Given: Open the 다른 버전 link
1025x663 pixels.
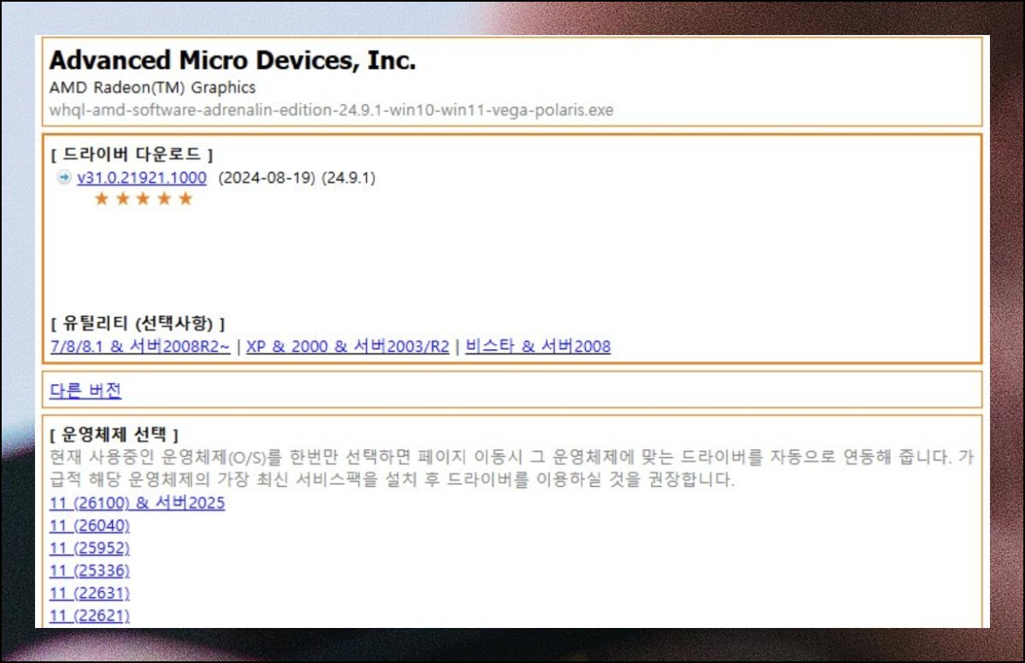Looking at the screenshot, I should [x=85, y=390].
